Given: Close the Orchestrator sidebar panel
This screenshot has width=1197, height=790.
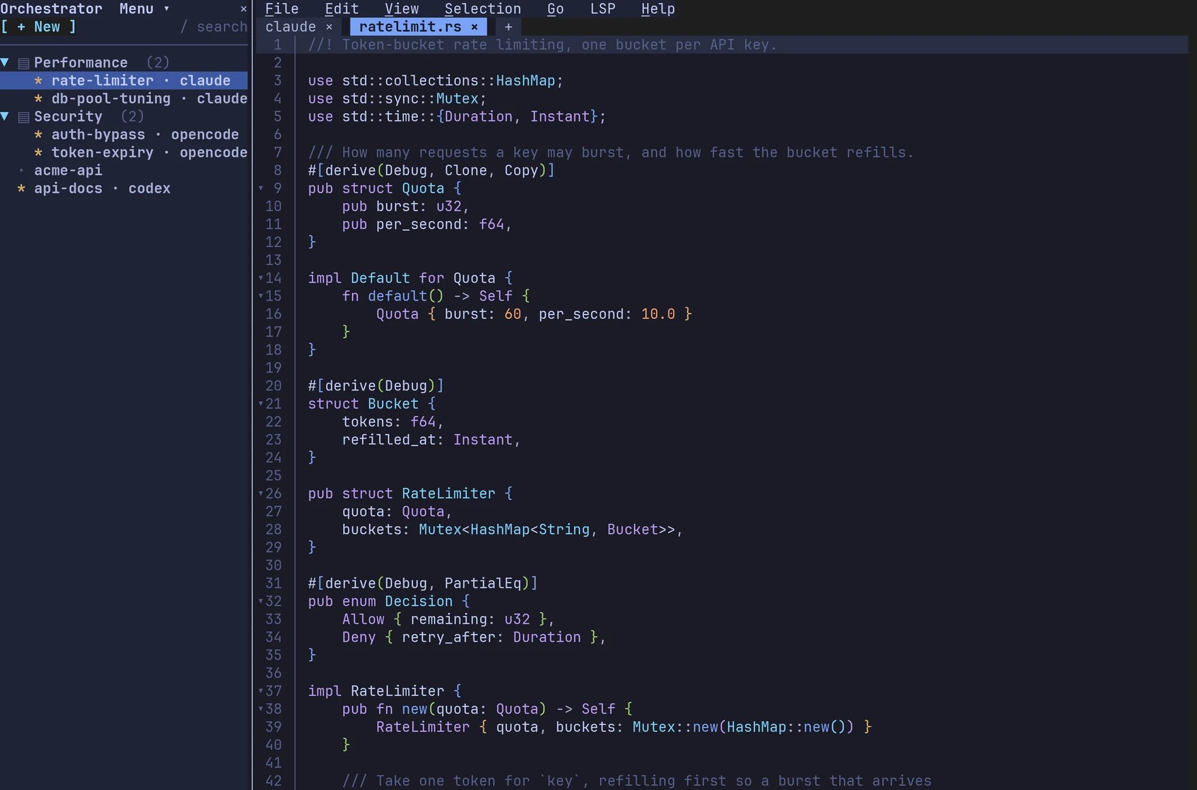Looking at the screenshot, I should (x=243, y=9).
